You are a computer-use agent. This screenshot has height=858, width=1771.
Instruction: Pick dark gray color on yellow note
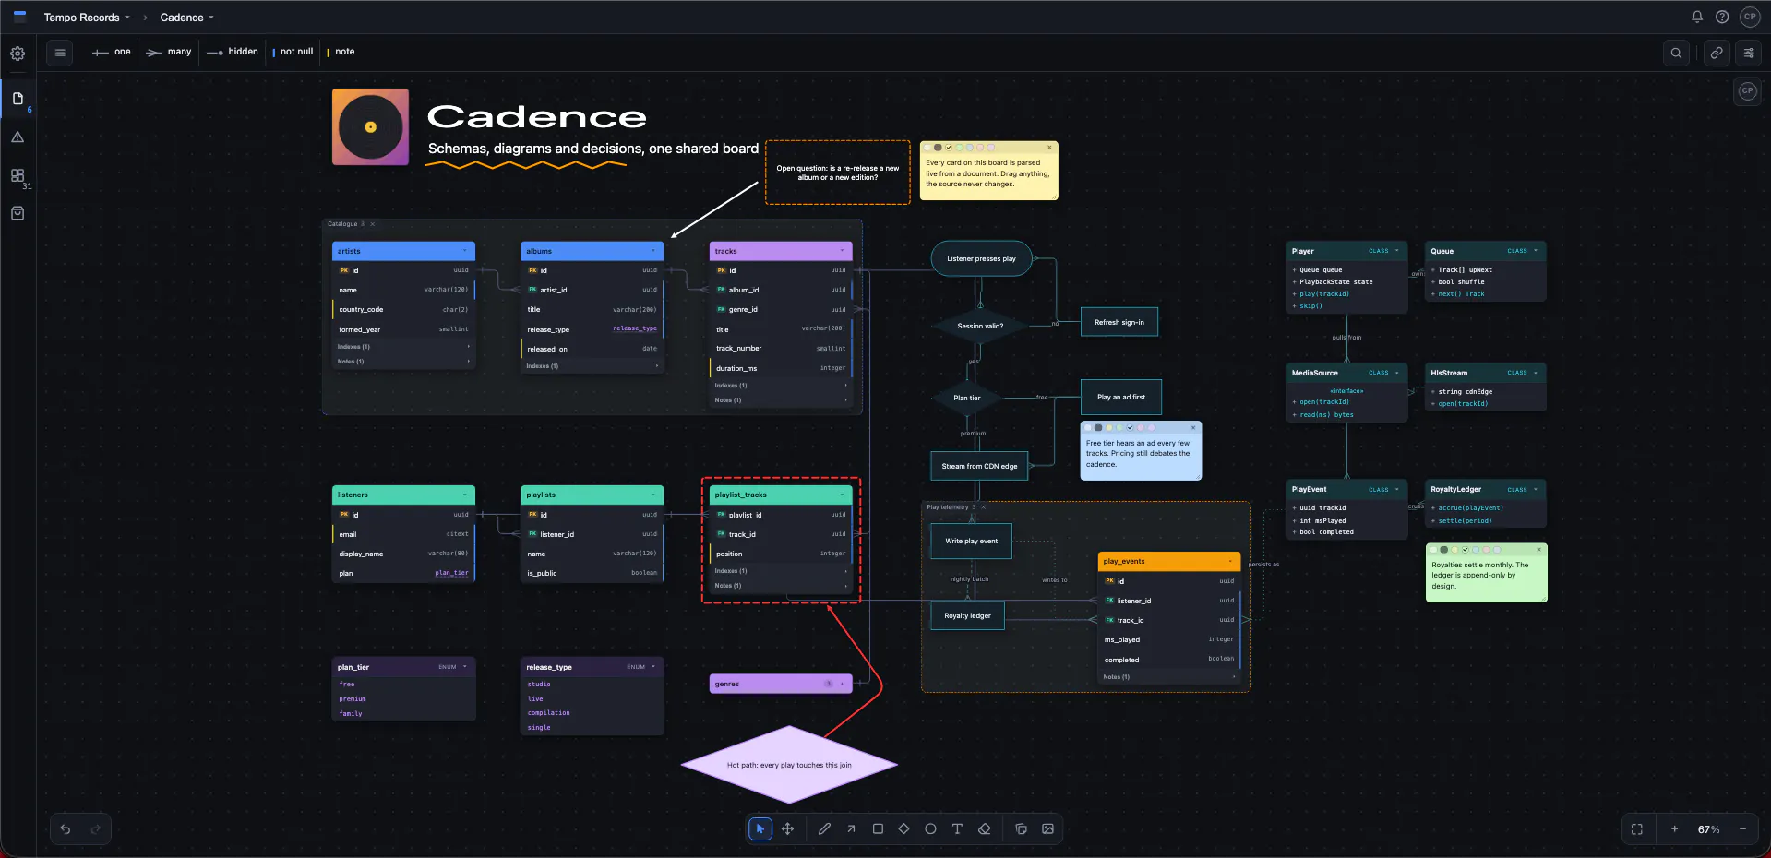[x=938, y=148]
